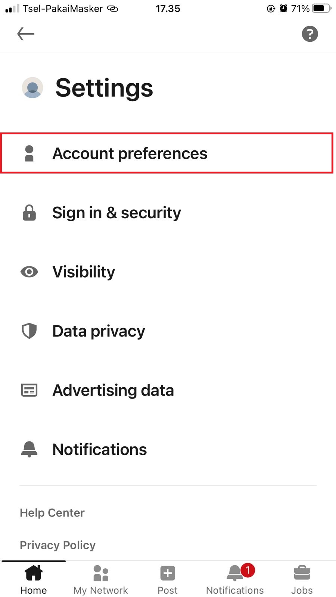This screenshot has height=597, width=336.
Task: View the Privacy Policy link
Action: (x=57, y=545)
